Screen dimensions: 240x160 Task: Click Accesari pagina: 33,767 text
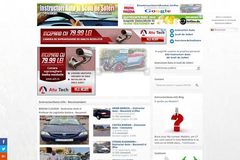coord(124,155)
